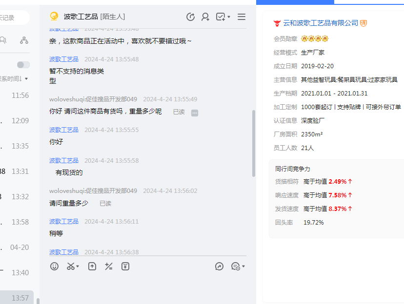Open the emoji picker in chat toolbar
404x304 pixels.
[55, 266]
